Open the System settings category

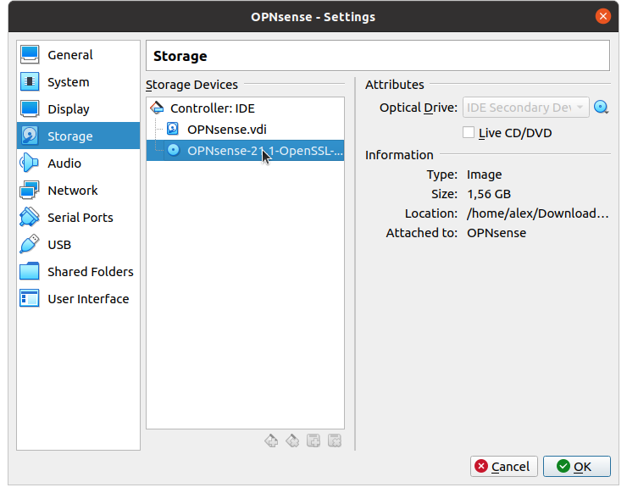(78, 82)
